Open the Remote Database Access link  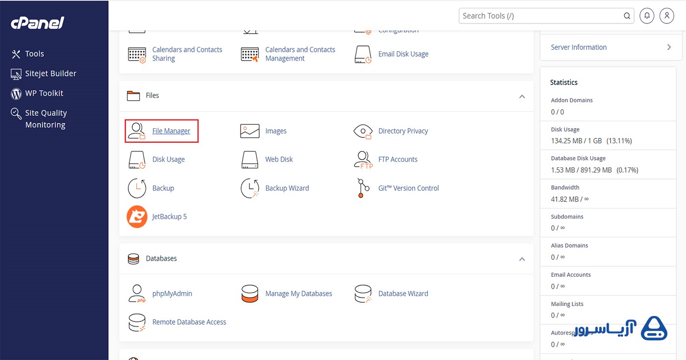189,322
